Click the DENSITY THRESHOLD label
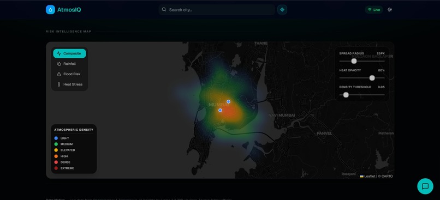The height and width of the screenshot is (200, 440). pyautogui.click(x=355, y=87)
